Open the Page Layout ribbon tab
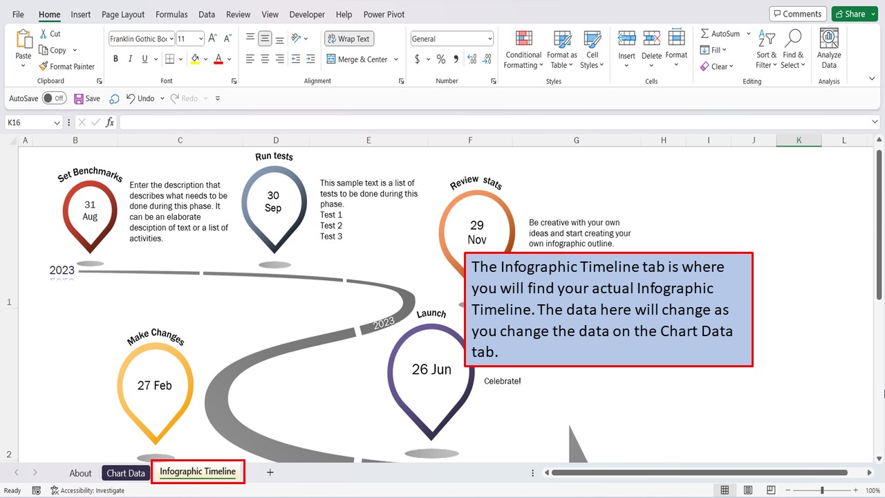The width and height of the screenshot is (885, 498). coord(123,14)
